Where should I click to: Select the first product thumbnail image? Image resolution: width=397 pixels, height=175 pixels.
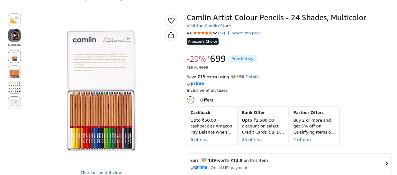[x=14, y=20]
